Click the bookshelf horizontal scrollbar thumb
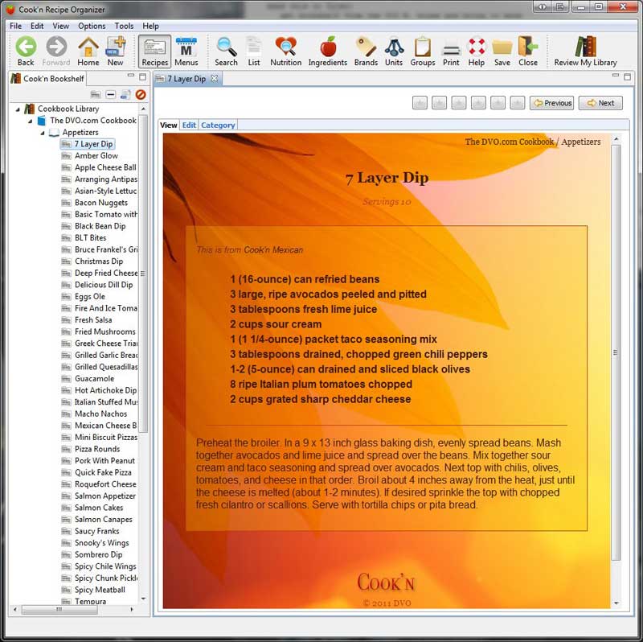Image resolution: width=643 pixels, height=642 pixels. 59,610
